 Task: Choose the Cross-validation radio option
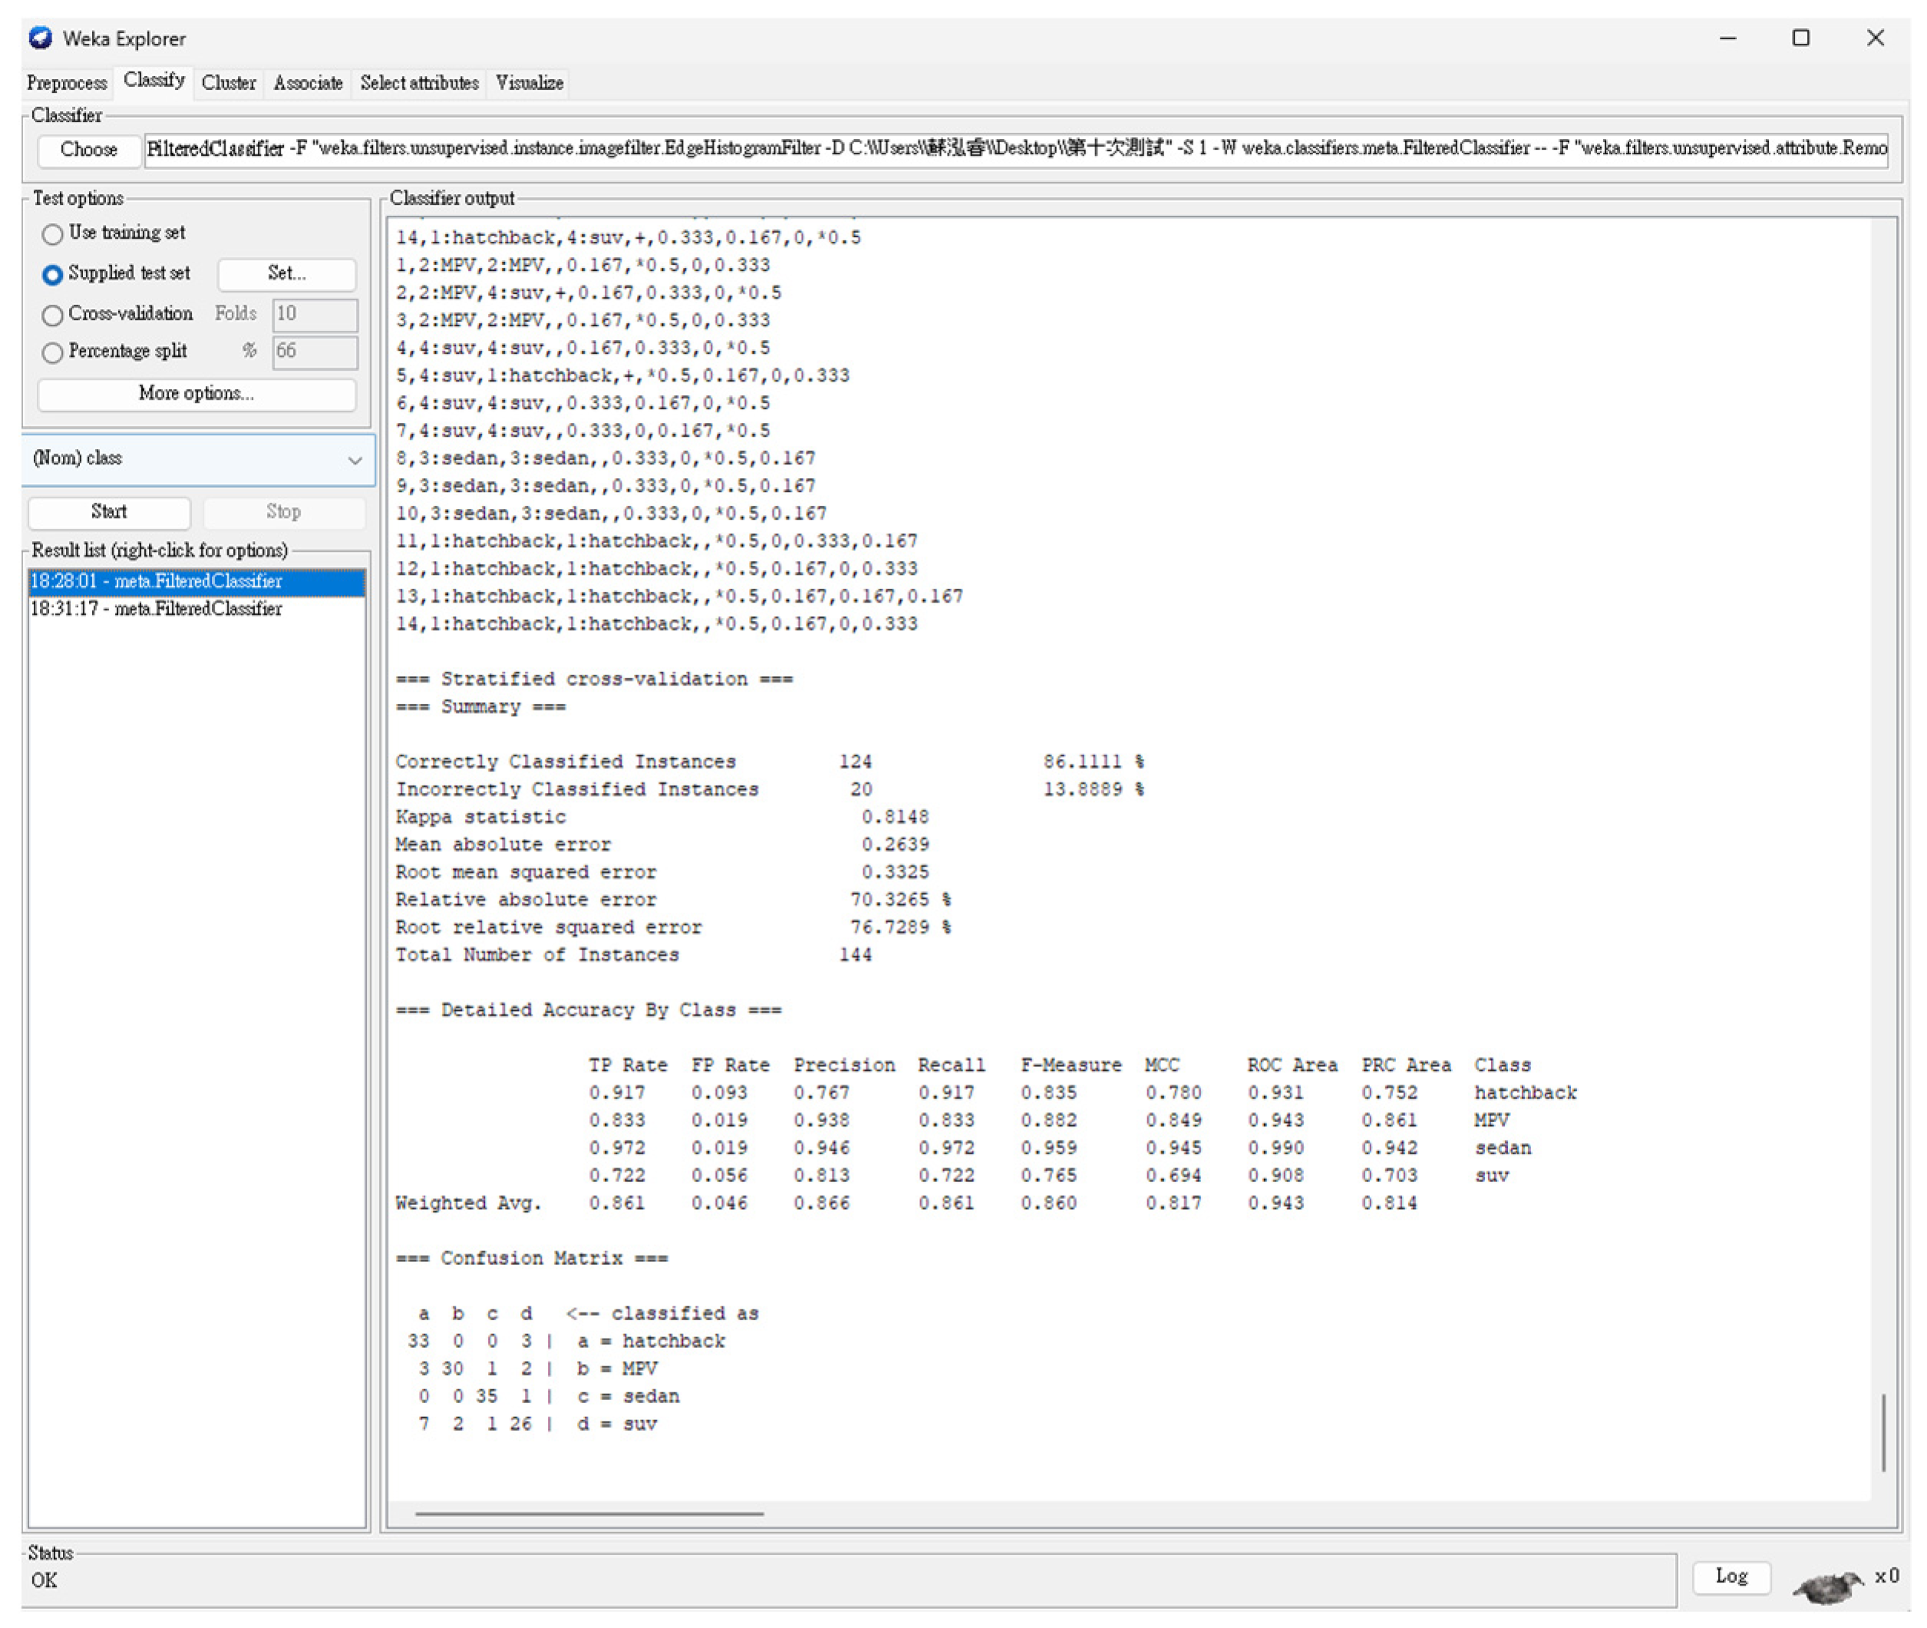pos(53,315)
